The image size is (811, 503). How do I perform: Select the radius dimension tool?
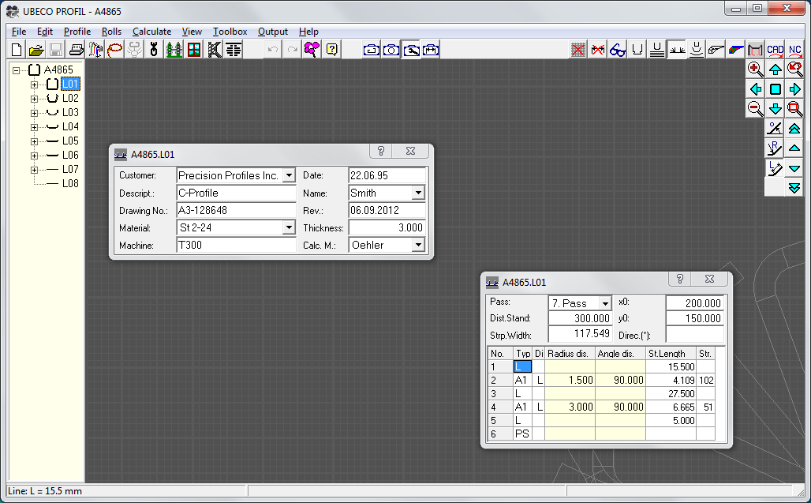click(775, 148)
